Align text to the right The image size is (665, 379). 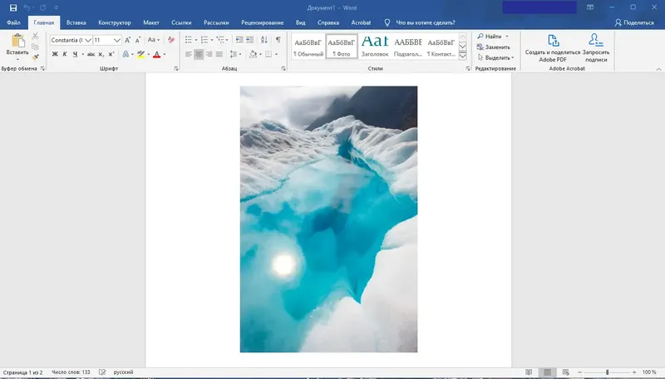pos(209,54)
